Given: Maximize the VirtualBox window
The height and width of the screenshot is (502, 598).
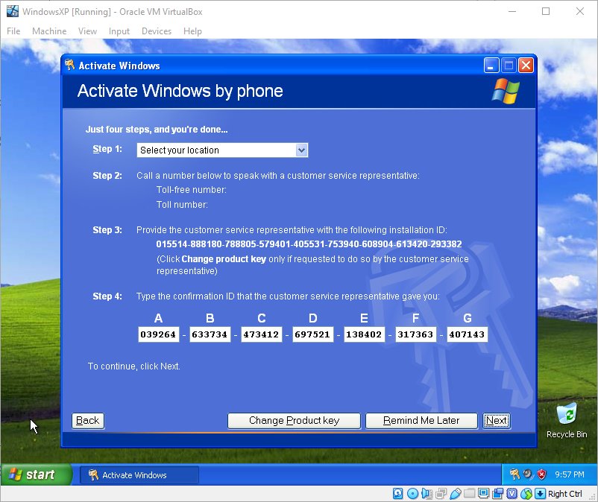Looking at the screenshot, I should click(546, 11).
